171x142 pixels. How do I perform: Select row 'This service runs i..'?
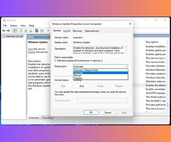click(156, 58)
